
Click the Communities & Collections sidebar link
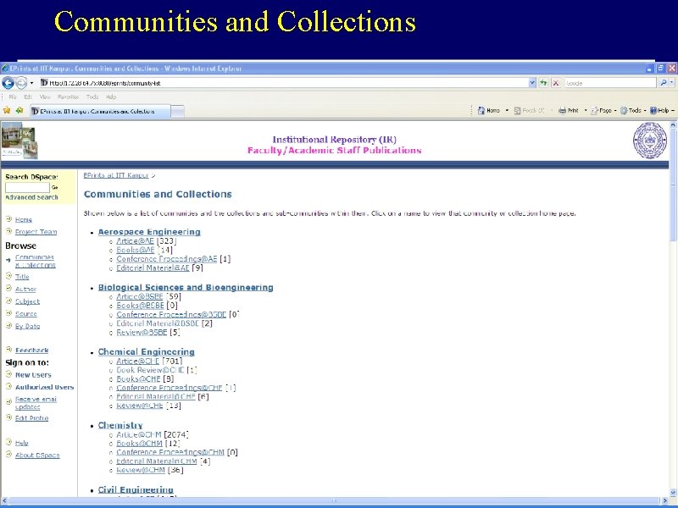coord(35,261)
